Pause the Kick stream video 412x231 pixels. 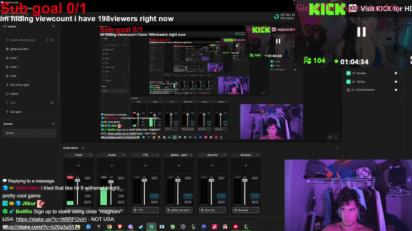pos(361,32)
